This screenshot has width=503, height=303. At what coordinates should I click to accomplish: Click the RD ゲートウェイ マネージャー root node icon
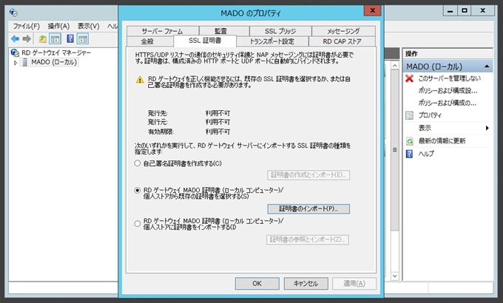15,52
